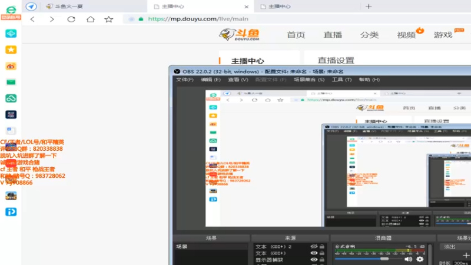The image size is (471, 265).
Task: Click the Douyu 斗鱼 logo
Action: [x=239, y=35]
